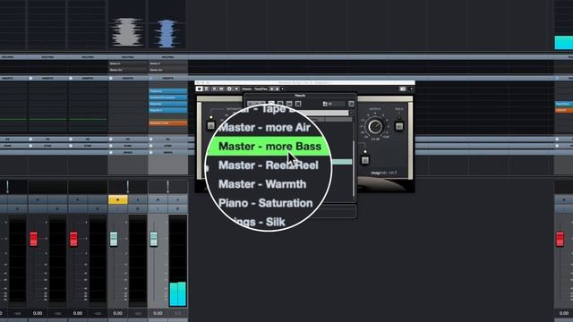
Task: Open the third blue insert slot
Action: click(x=168, y=104)
